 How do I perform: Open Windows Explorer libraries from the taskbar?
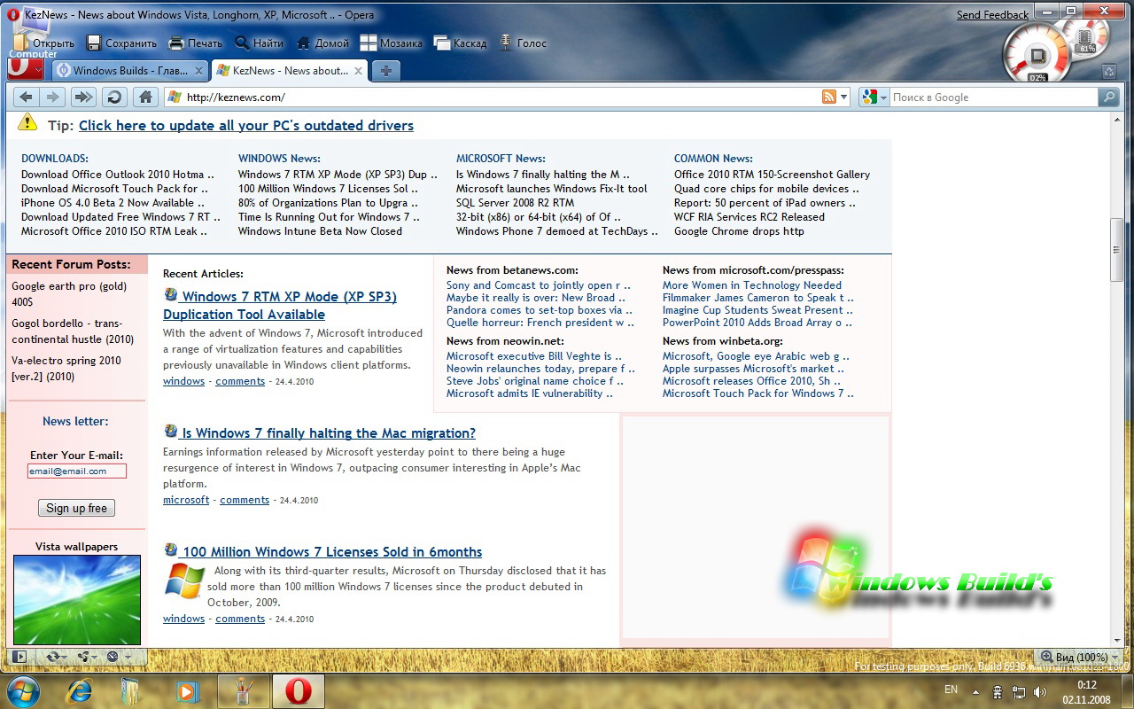pos(131,691)
